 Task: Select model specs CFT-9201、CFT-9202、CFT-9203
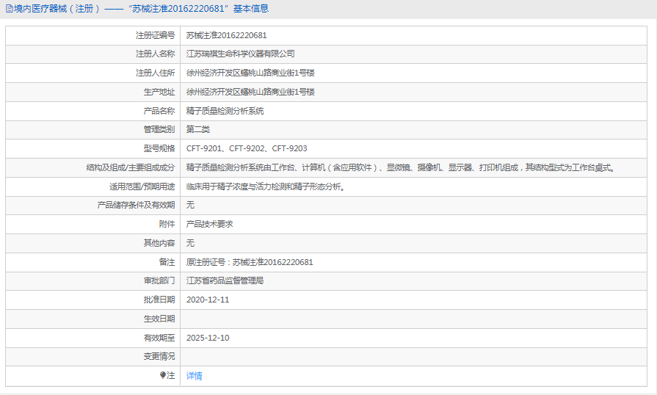247,148
